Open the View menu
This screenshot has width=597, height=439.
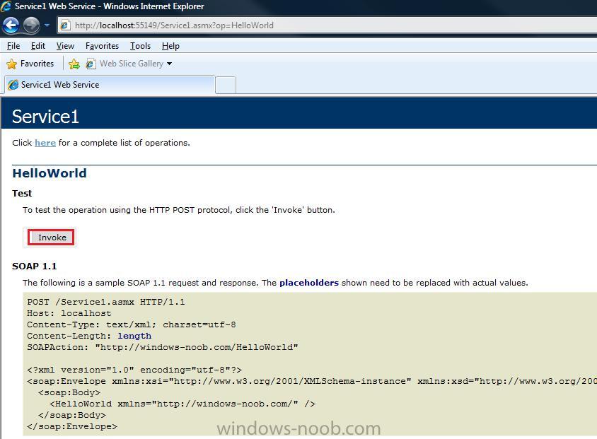pos(65,46)
